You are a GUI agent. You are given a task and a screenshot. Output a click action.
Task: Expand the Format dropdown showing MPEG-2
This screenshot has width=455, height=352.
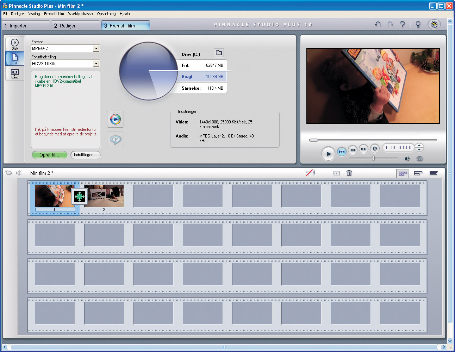pyautogui.click(x=96, y=49)
